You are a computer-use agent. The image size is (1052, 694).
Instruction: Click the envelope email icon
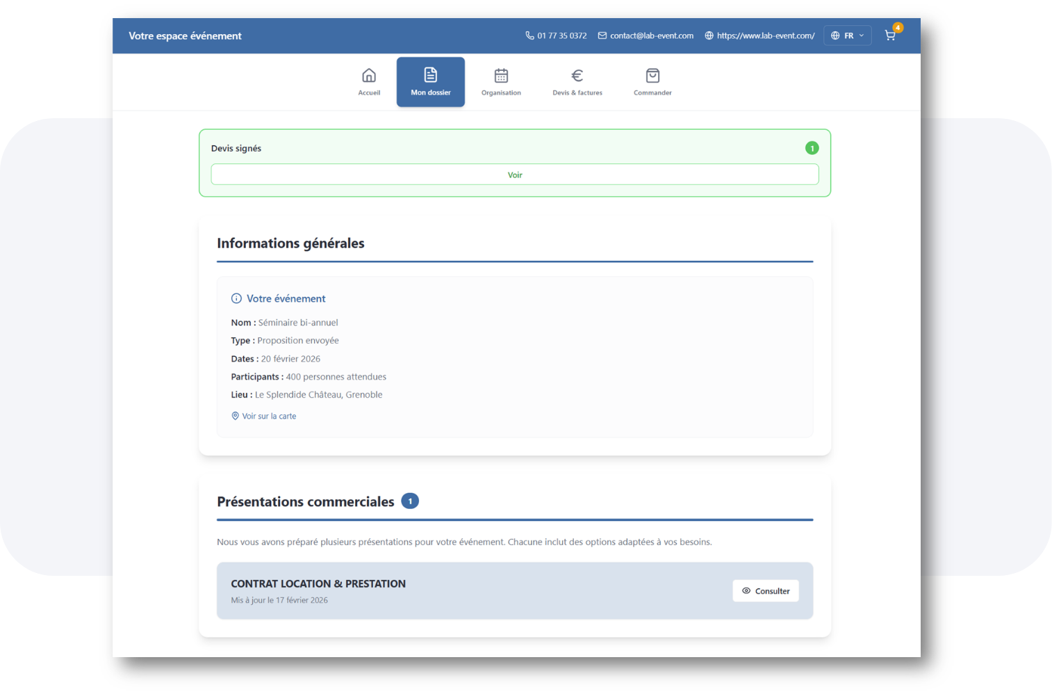point(602,35)
